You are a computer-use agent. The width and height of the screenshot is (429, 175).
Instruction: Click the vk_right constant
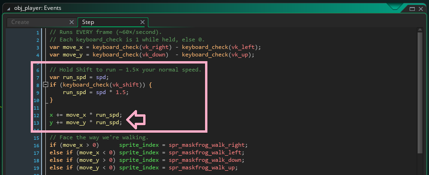click(x=155, y=47)
